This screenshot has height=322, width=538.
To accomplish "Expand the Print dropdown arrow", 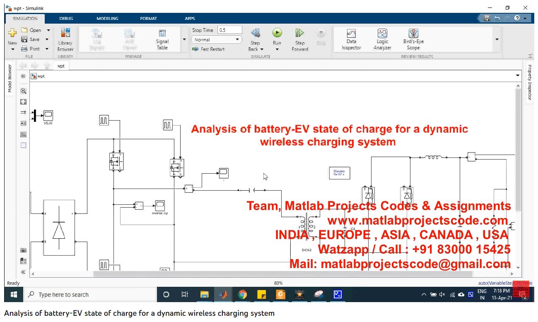I will [x=48, y=49].
